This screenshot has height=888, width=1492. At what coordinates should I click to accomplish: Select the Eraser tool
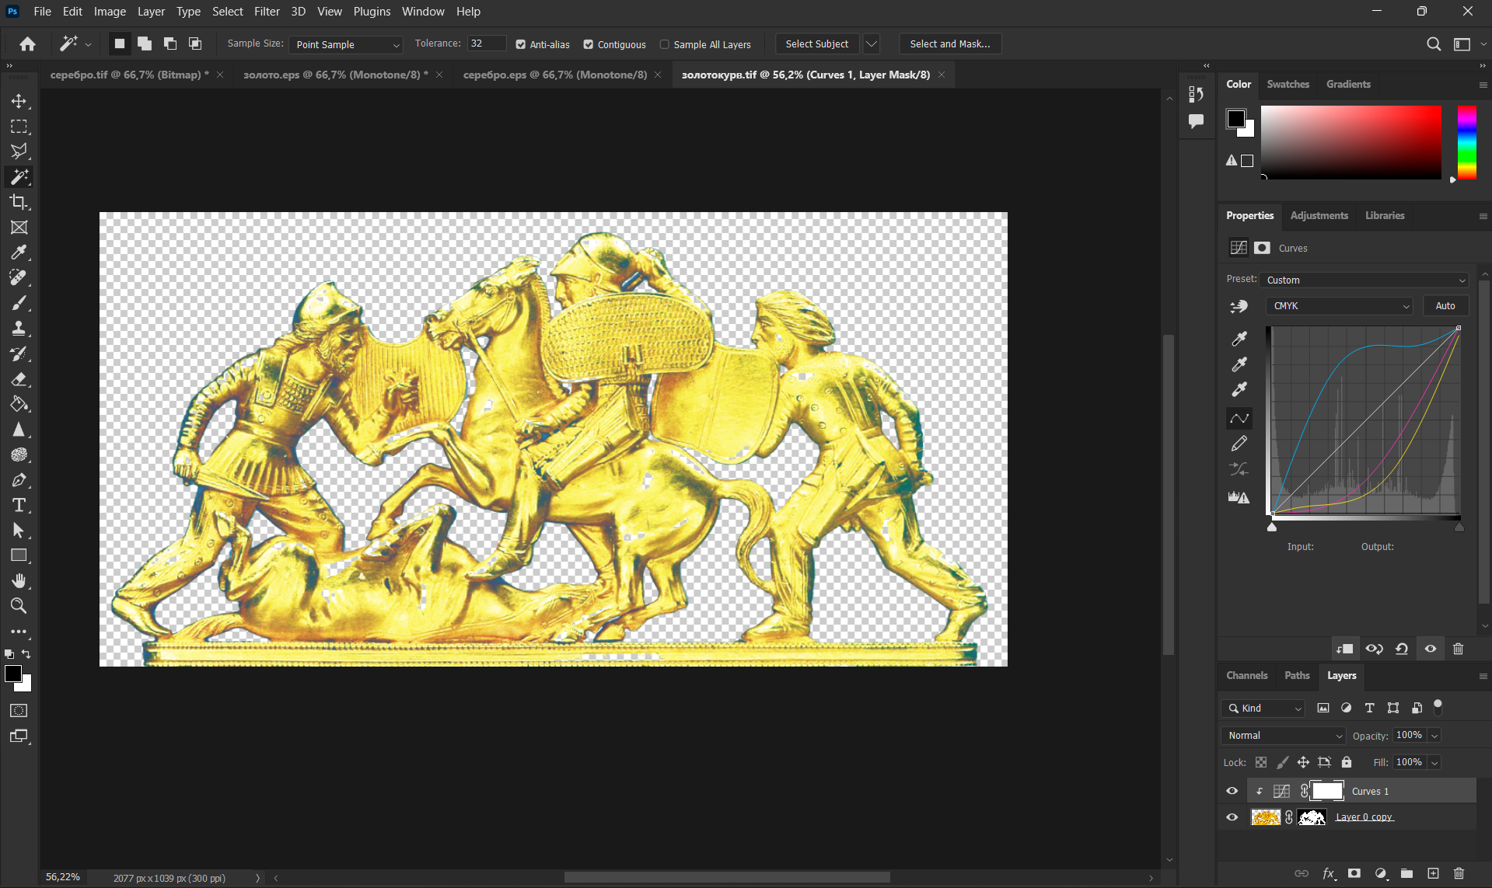[19, 379]
